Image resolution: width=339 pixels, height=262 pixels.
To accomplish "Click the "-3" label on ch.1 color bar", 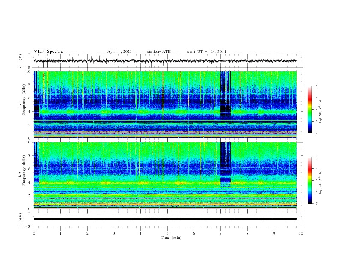I will (x=316, y=86).
